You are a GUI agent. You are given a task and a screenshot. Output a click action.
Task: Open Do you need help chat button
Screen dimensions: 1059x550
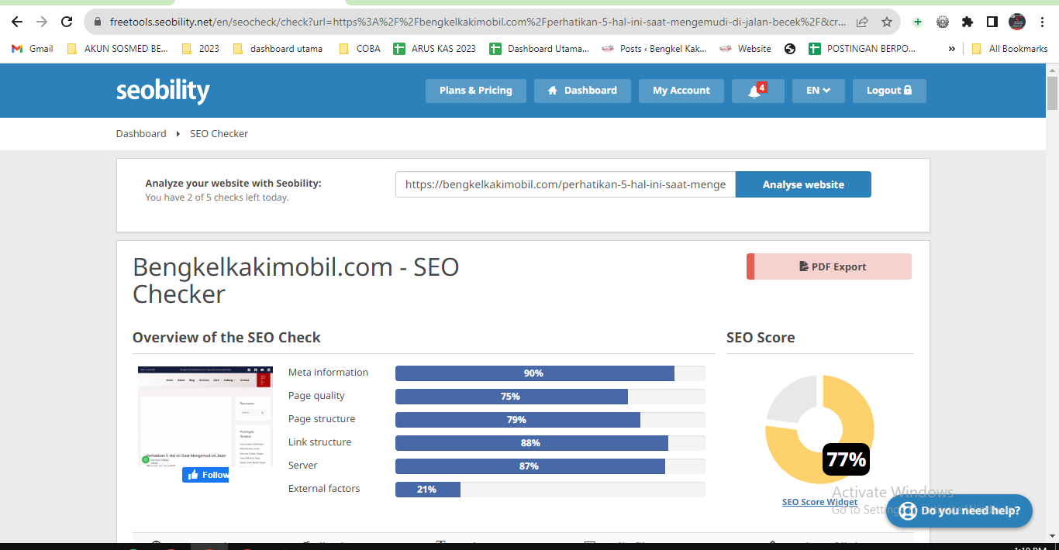coord(959,510)
